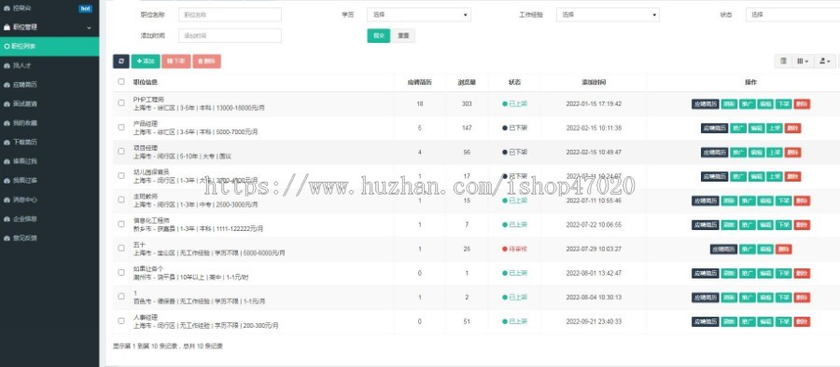Click the dark 已下架 status of 产品经理
The width and height of the screenshot is (840, 367).
515,128
